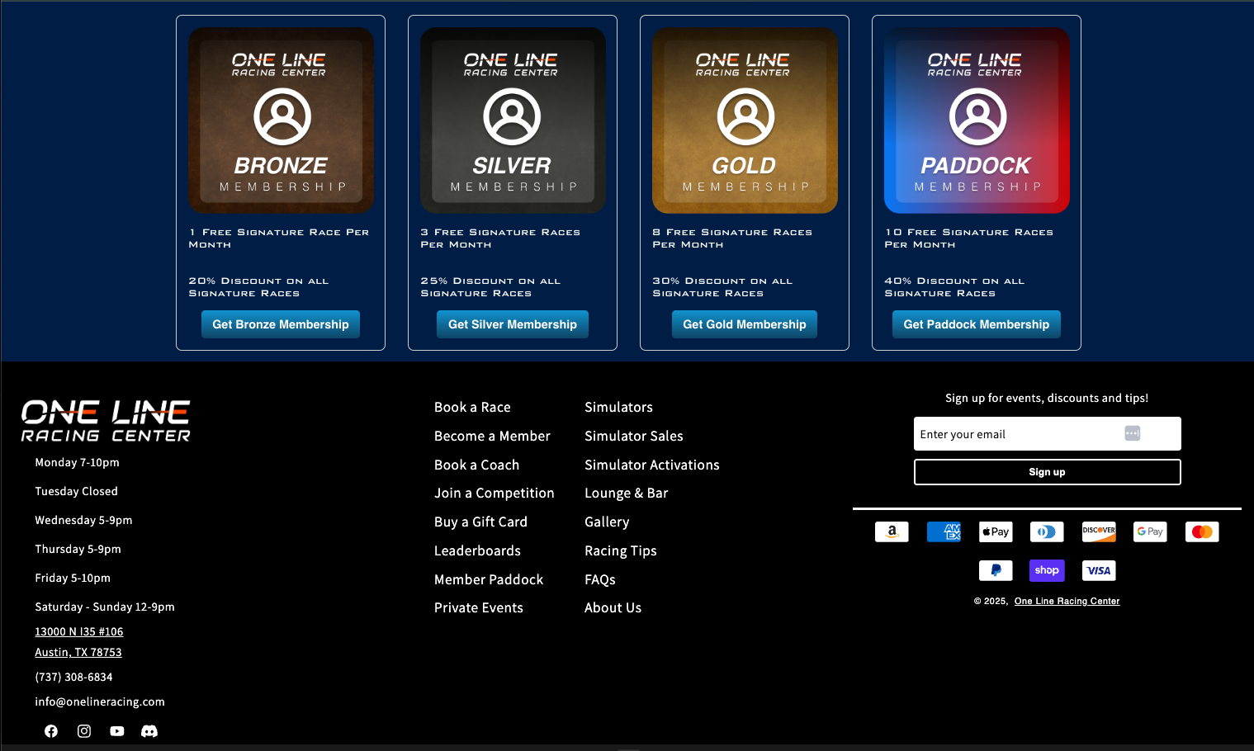Image resolution: width=1254 pixels, height=751 pixels.
Task: Click the American Express payment icon
Action: [x=944, y=531]
